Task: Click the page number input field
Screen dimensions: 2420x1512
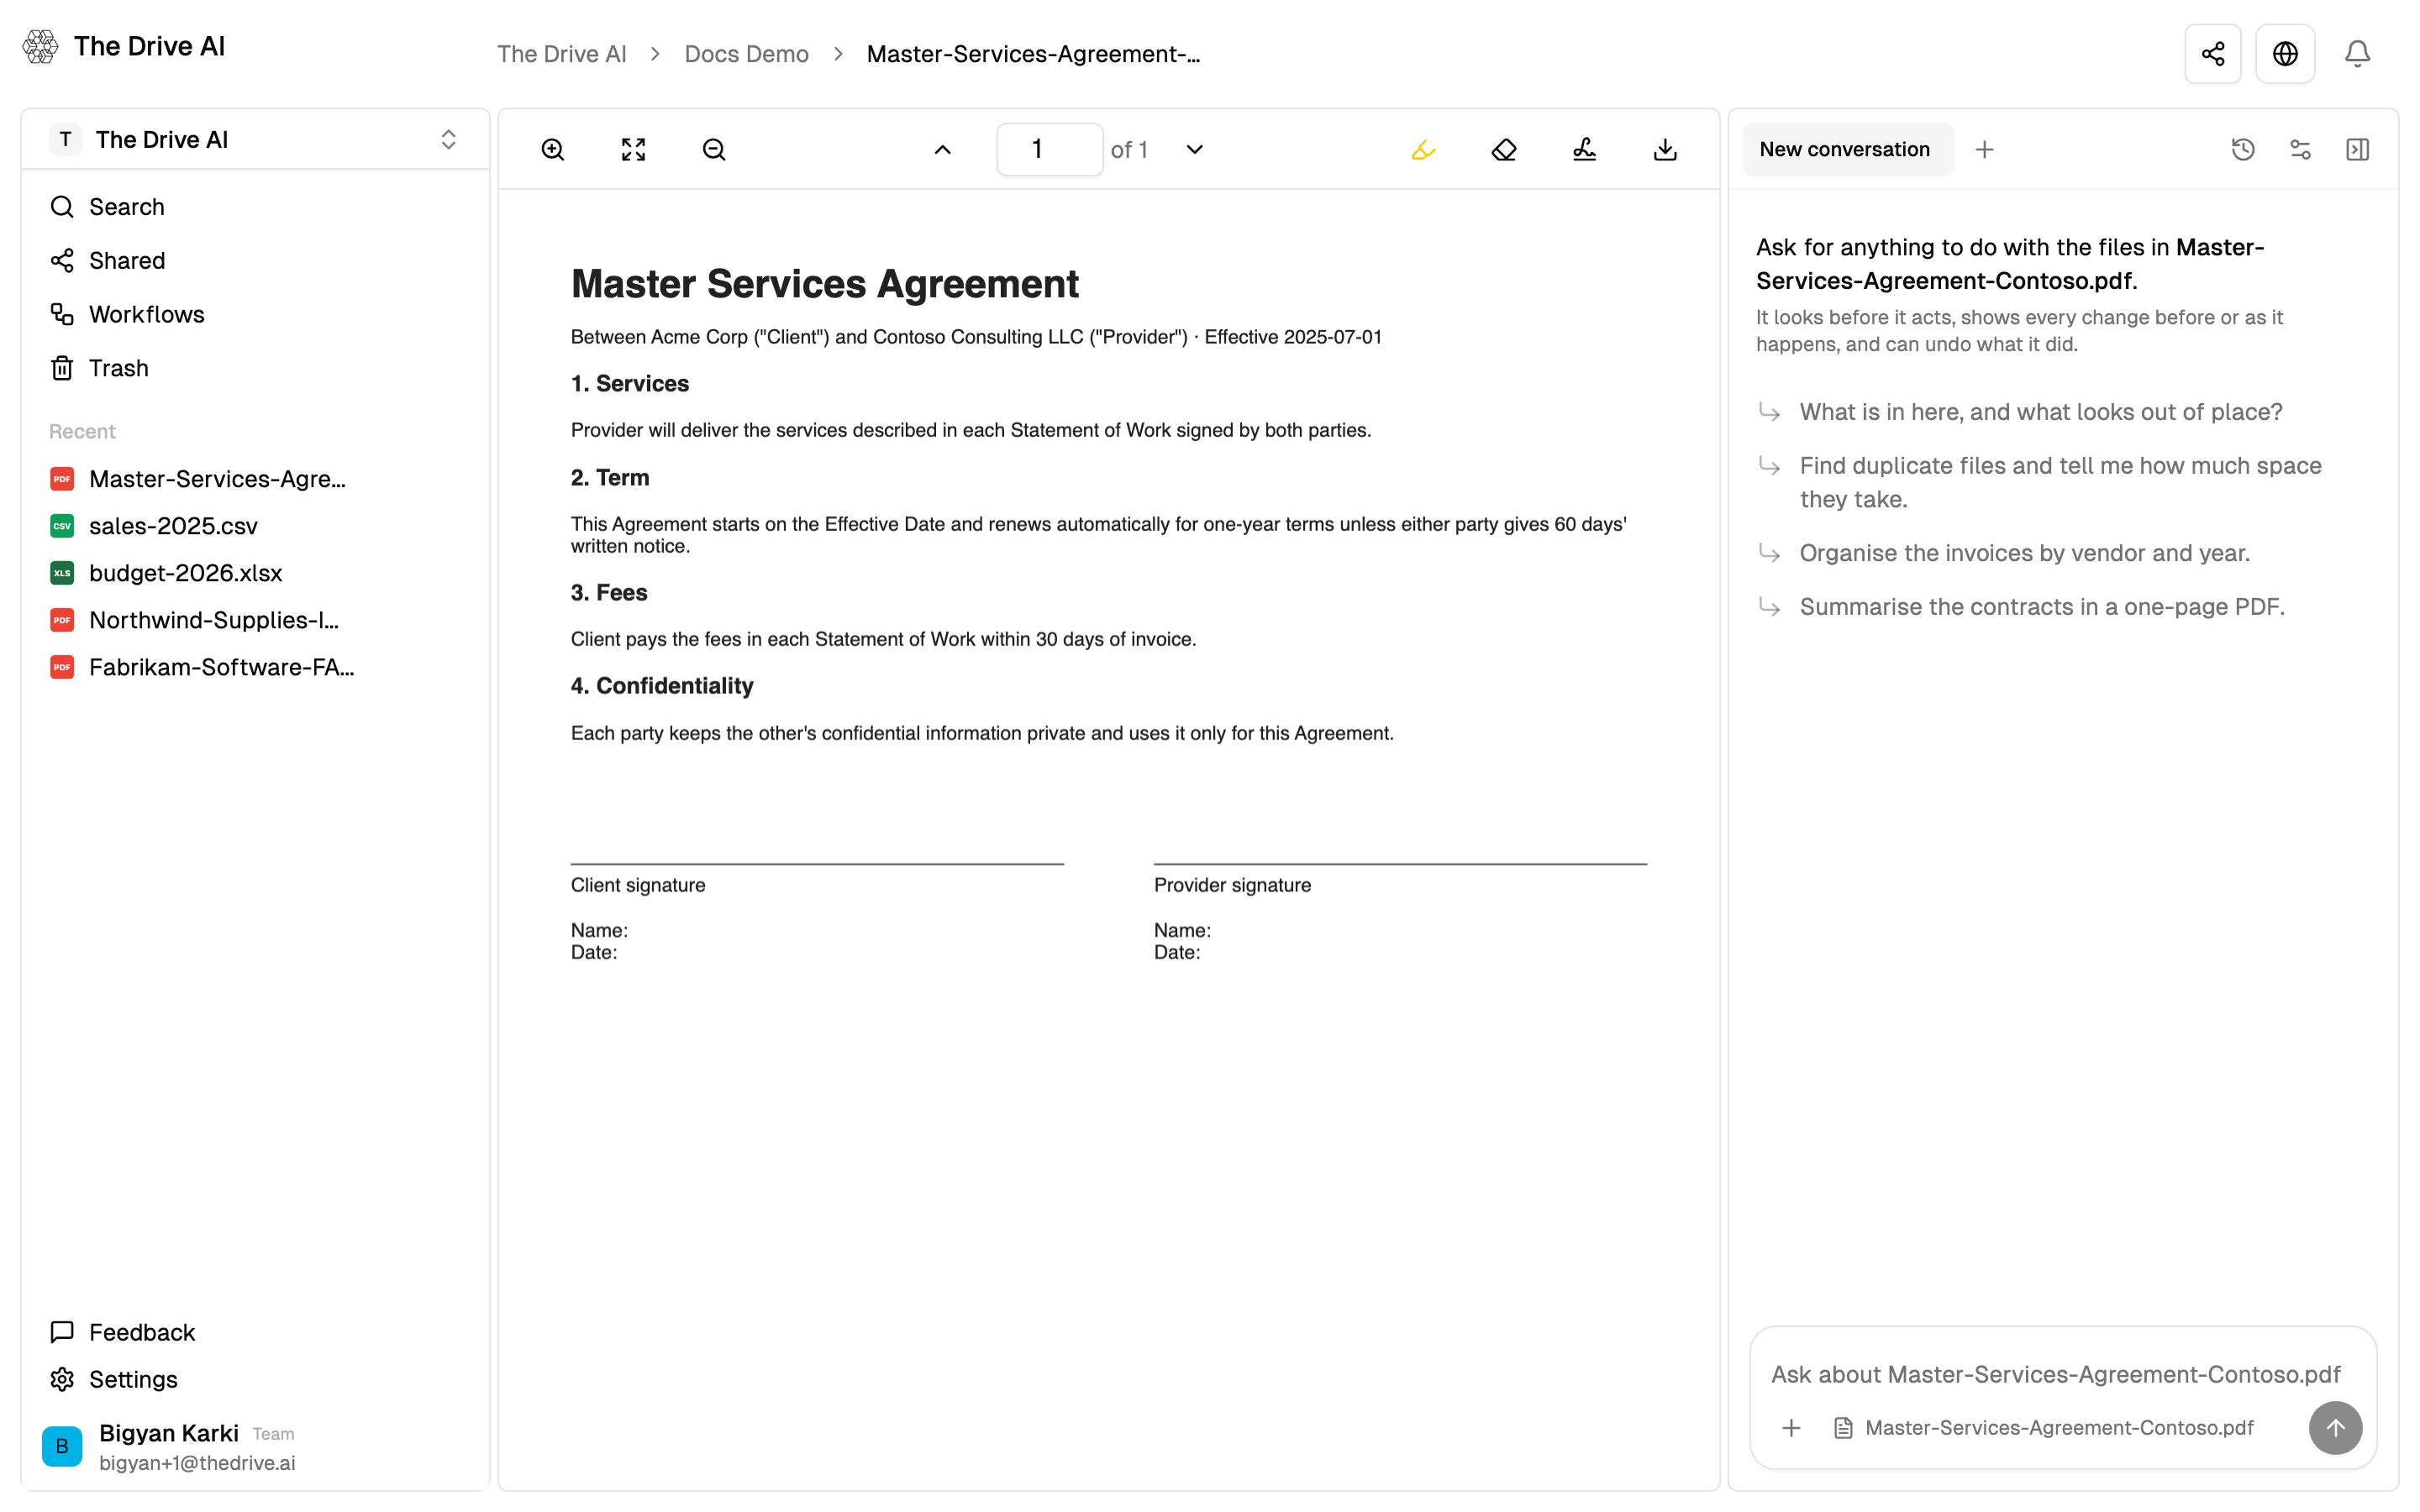Action: (1049, 150)
